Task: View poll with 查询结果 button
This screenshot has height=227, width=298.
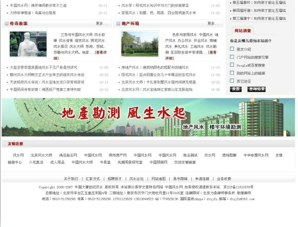Action: pos(256,89)
